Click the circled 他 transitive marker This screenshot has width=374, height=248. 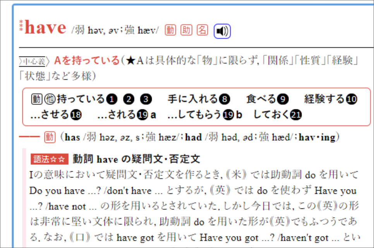[x=50, y=99]
